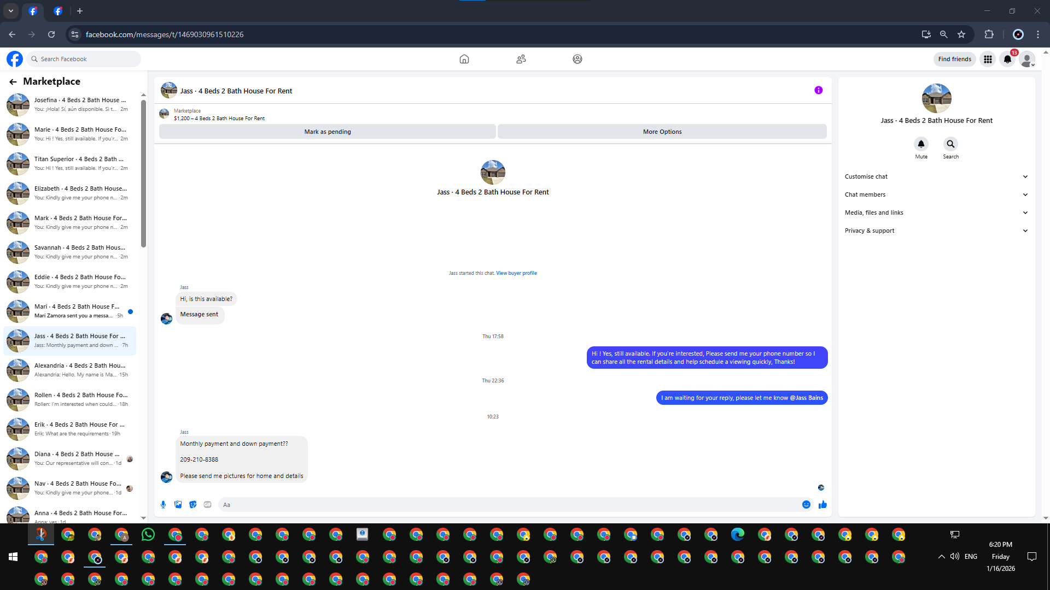
Task: Expand Media, files and links section
Action: pyautogui.click(x=936, y=213)
